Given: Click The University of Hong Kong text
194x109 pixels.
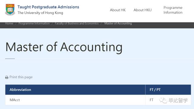Looking at the screenshot, I should pyautogui.click(x=40, y=13).
